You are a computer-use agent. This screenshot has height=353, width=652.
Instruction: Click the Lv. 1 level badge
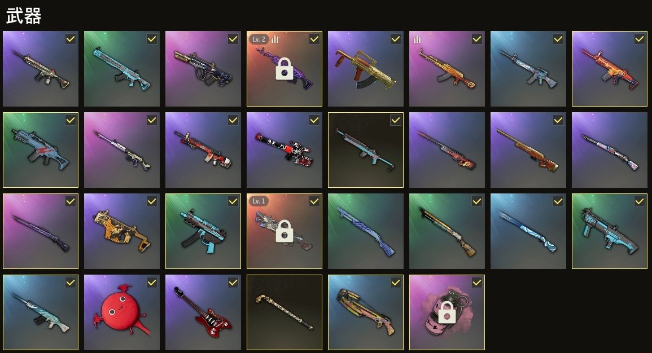tap(259, 201)
